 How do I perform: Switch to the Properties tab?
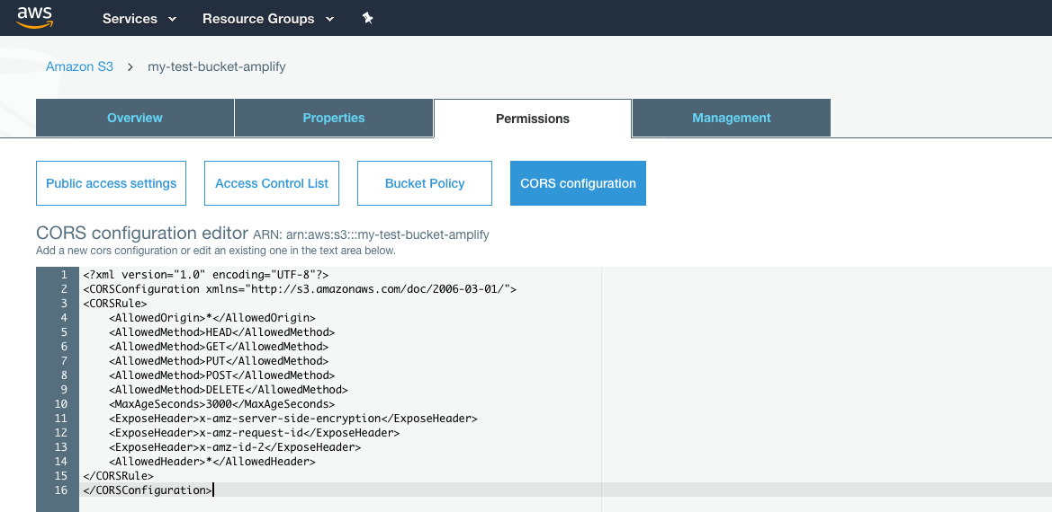[334, 118]
